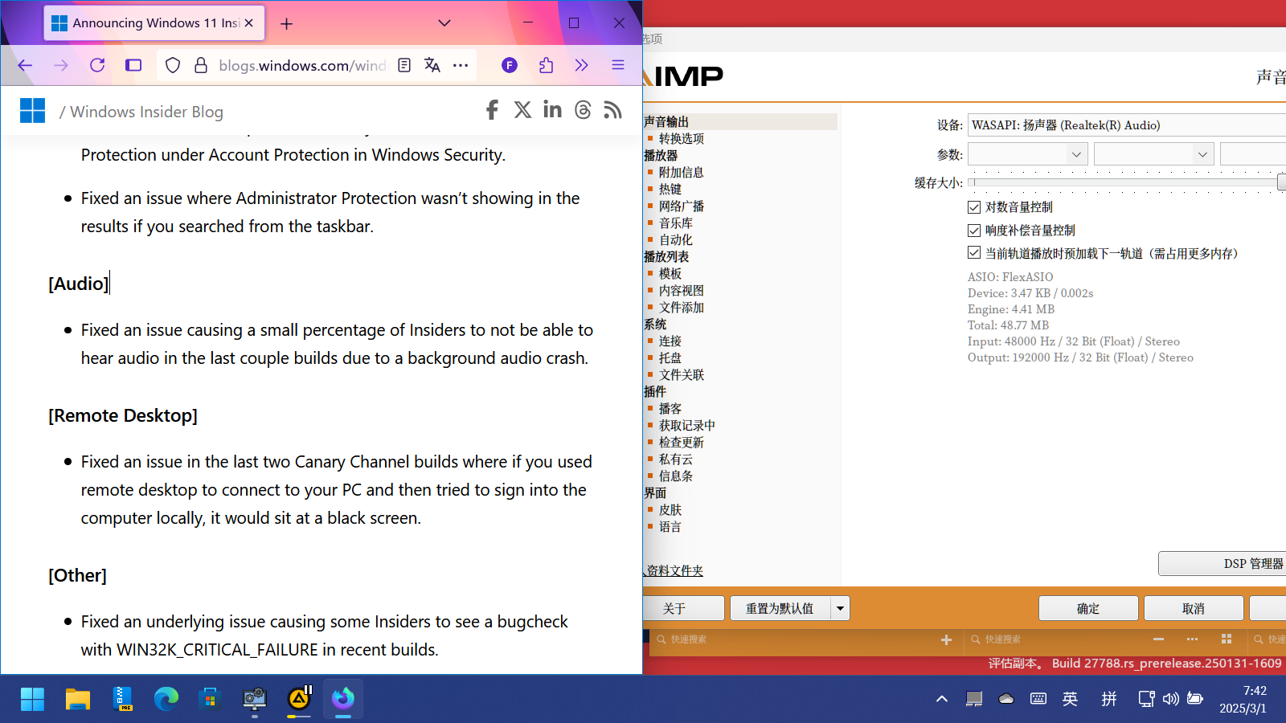Toggle 响度补偿音量控制 checkbox

click(974, 231)
